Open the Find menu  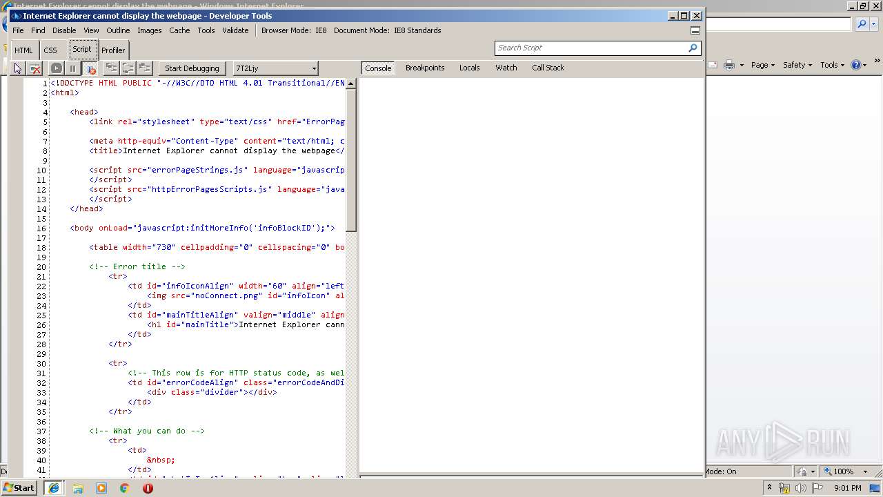38,30
